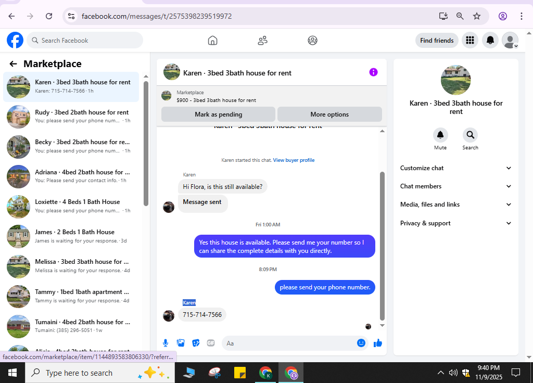Open site information icon in address bar
Viewport: 533px width, 383px height.
71,16
